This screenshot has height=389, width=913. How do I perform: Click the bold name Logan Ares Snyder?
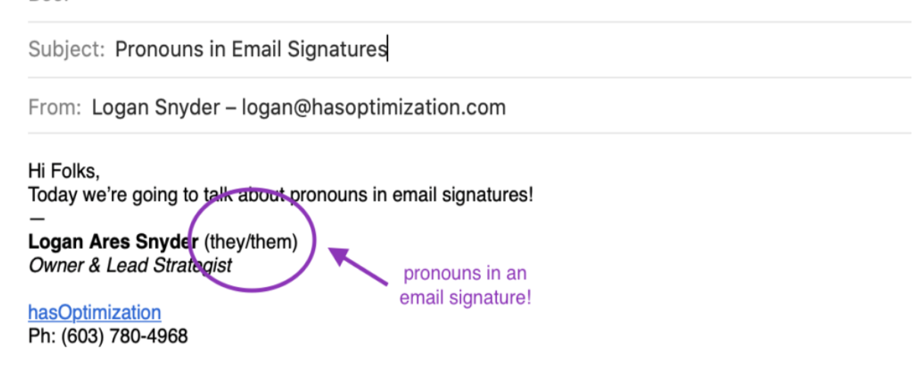point(113,242)
